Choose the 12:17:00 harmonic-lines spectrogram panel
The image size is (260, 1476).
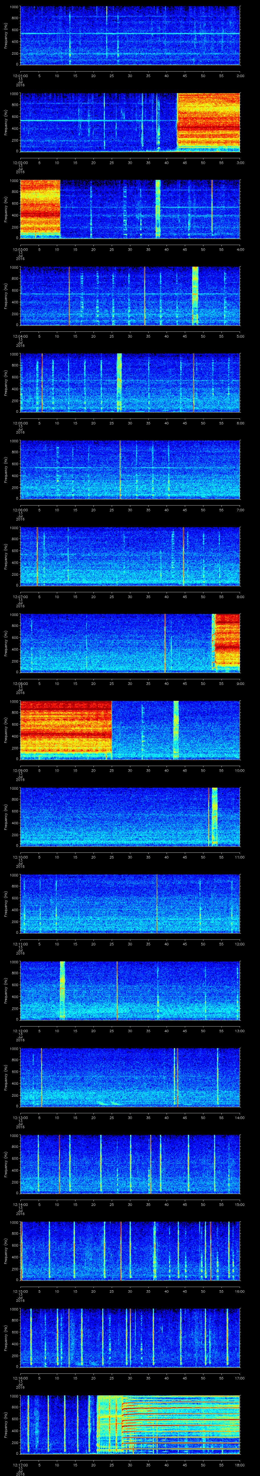pos(130,1425)
